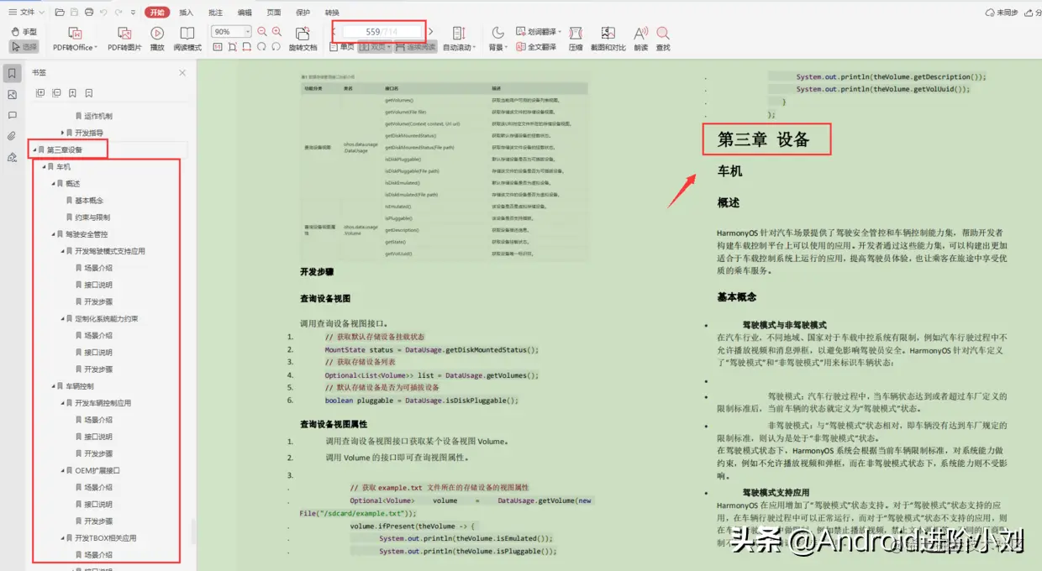Click the page number input field
Screen dimensions: 1042x571
click(x=378, y=31)
